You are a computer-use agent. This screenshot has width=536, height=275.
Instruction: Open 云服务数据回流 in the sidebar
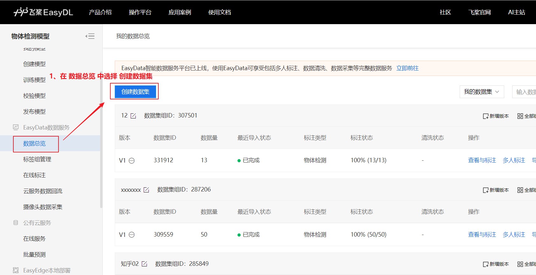point(43,191)
